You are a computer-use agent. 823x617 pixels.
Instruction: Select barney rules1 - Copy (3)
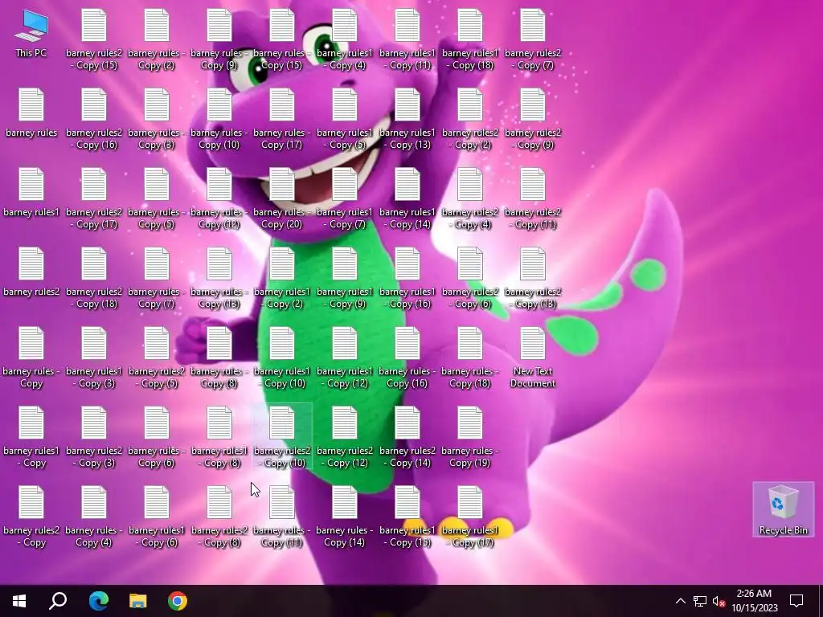[94, 358]
